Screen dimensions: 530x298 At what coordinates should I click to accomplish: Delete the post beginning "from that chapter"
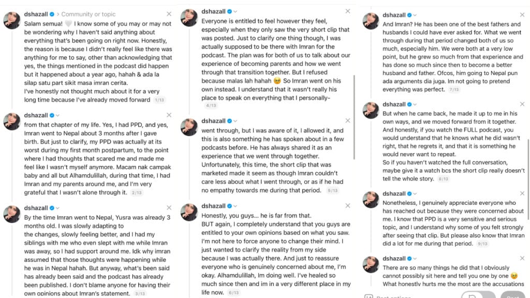(x=169, y=115)
